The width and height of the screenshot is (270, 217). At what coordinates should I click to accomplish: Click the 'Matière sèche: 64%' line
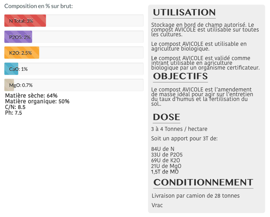click(31, 96)
